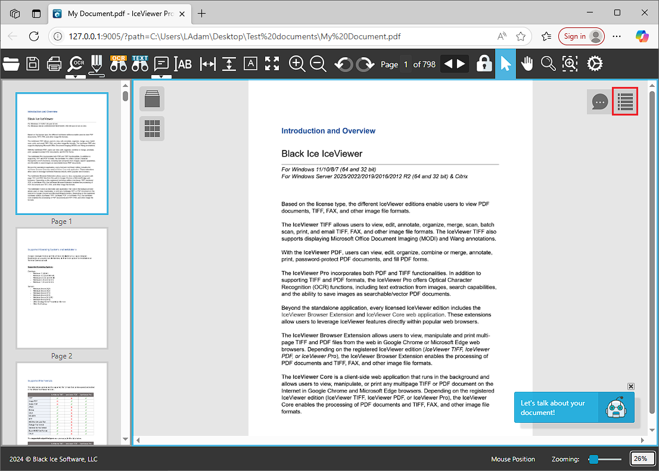Fit page to width
This screenshot has width=659, height=471.
click(x=207, y=64)
